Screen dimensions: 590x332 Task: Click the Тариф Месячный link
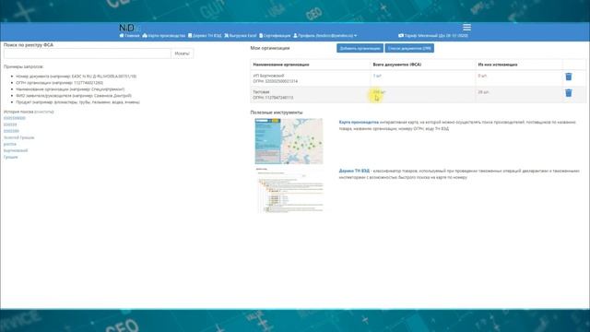point(433,35)
